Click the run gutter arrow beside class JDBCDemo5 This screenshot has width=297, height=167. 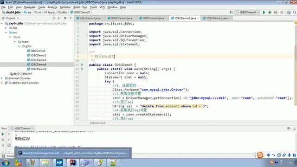82,65
